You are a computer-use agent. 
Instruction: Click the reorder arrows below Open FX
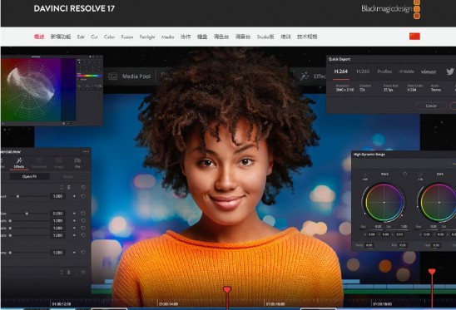62,187
